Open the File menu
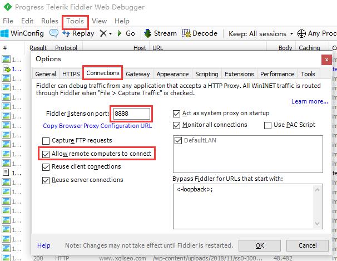The height and width of the screenshot is (261, 337). pos(8,21)
